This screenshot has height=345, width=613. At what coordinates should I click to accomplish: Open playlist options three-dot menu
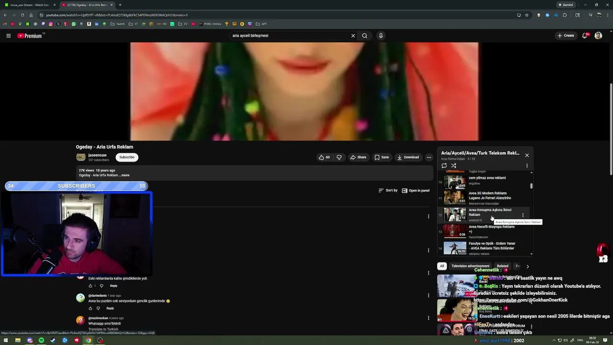click(x=527, y=166)
